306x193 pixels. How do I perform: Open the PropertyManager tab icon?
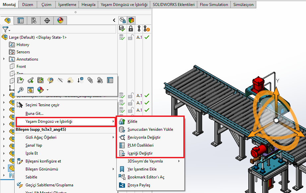tap(21, 21)
